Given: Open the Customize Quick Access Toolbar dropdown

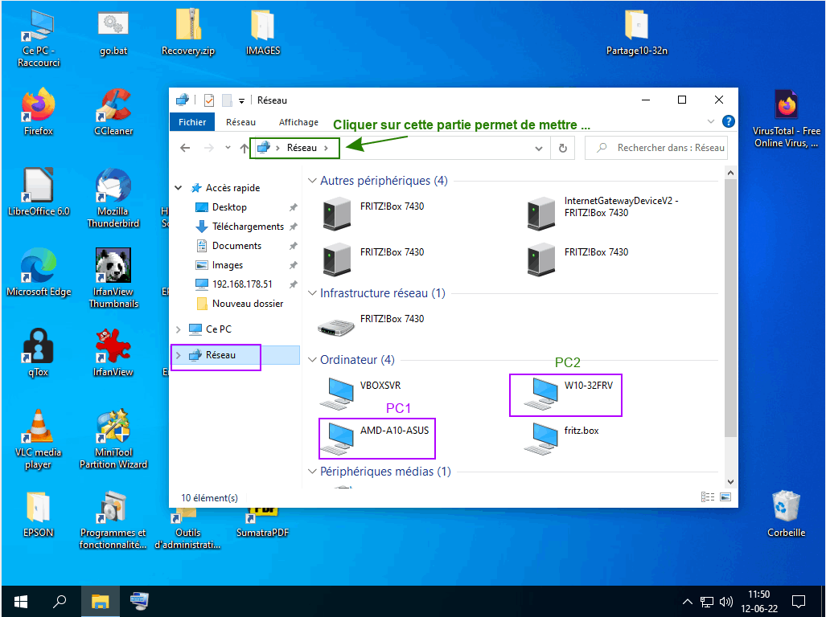Looking at the screenshot, I should [x=241, y=100].
